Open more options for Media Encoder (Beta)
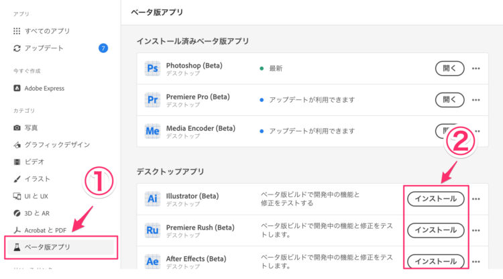The height and width of the screenshot is (279, 503). point(478,131)
